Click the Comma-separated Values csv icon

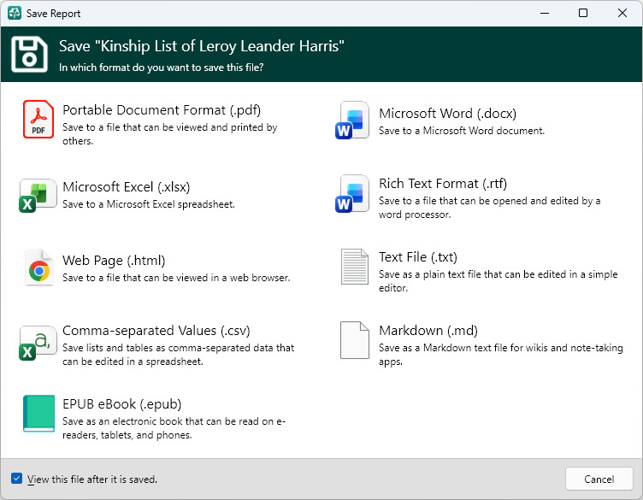click(38, 343)
